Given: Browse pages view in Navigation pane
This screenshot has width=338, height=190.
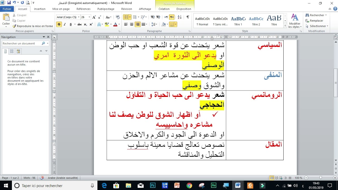Looking at the screenshot, I should coord(12,51).
